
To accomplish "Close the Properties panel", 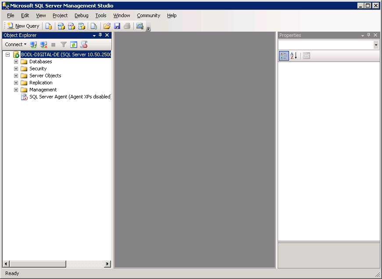I will click(375, 35).
